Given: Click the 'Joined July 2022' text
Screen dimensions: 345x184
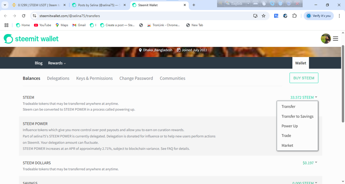Looking at the screenshot, I should [194, 50].
